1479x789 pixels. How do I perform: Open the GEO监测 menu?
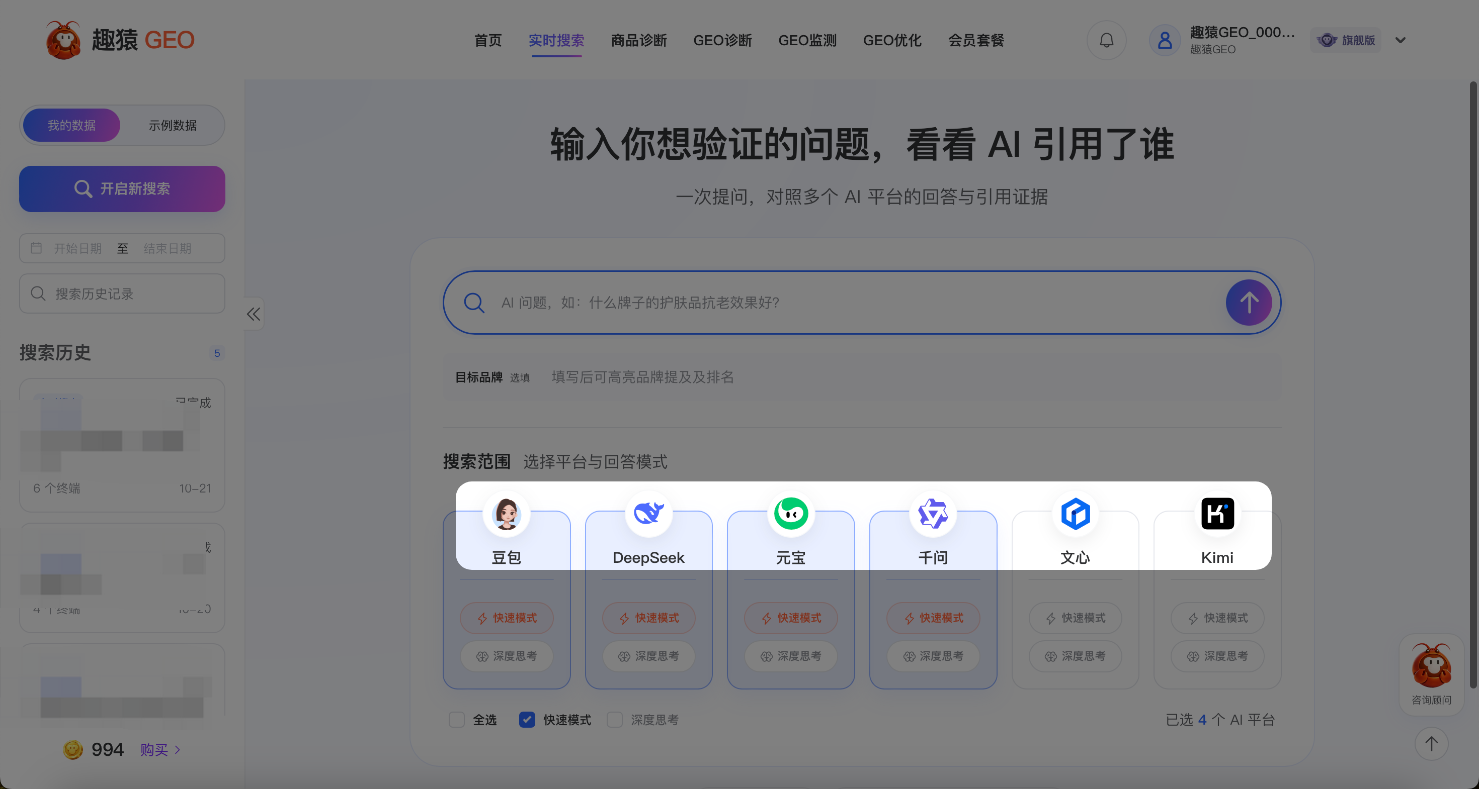click(807, 40)
